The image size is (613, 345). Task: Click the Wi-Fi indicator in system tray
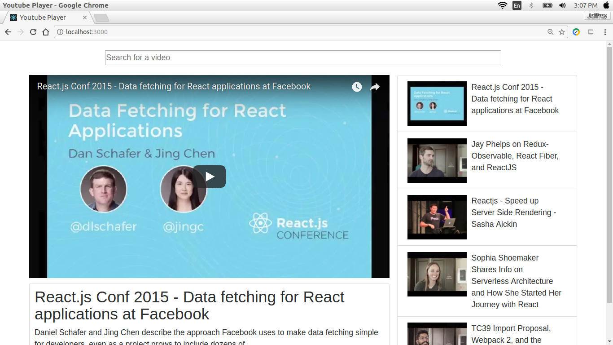click(502, 5)
